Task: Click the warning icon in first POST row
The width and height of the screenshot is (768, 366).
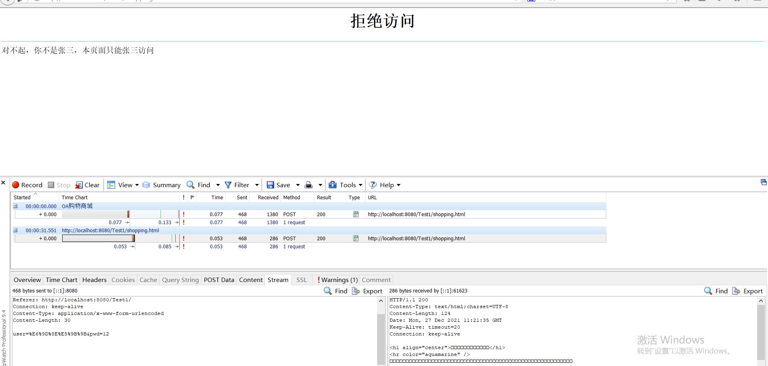Action: coord(184,214)
